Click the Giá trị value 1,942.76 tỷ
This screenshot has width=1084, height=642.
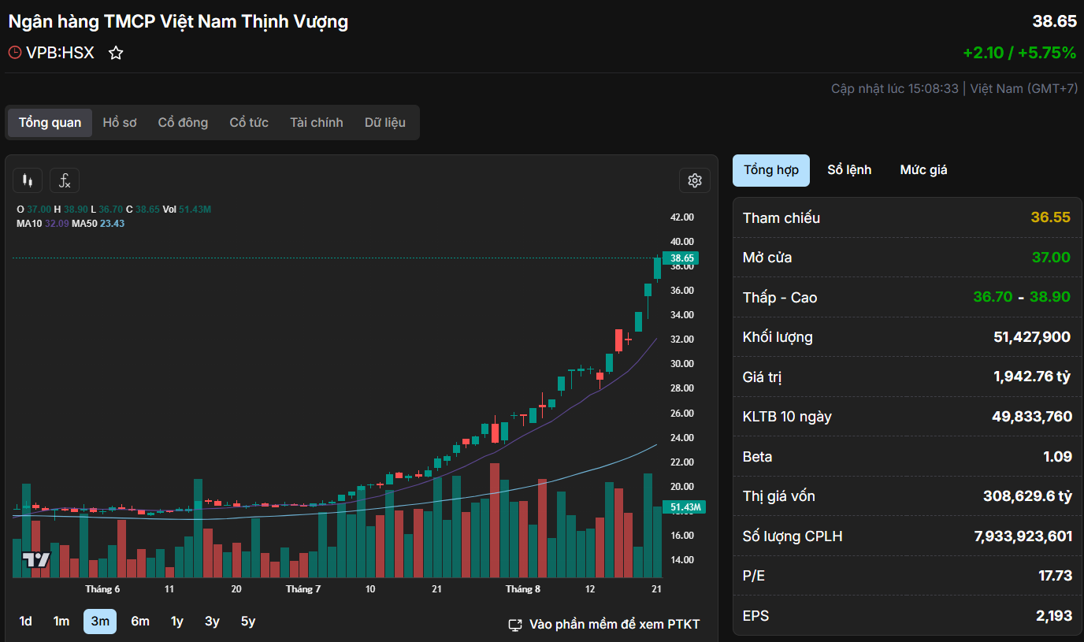(1032, 377)
